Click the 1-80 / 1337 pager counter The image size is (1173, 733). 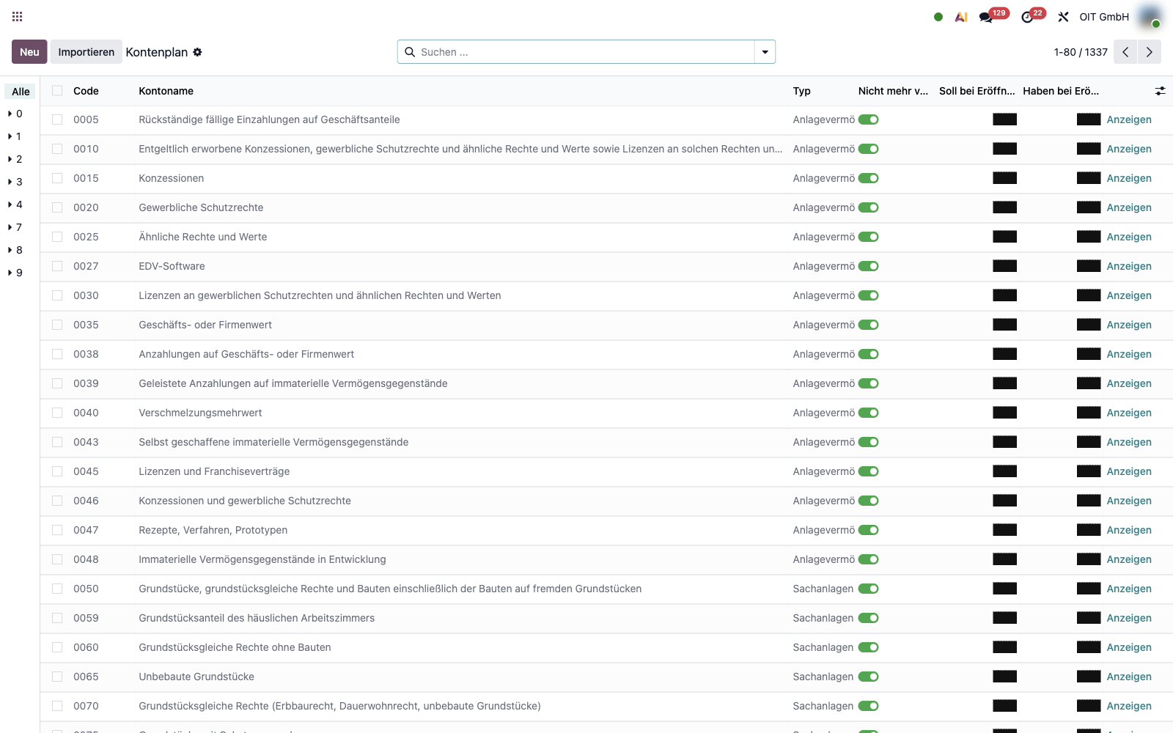coord(1081,52)
